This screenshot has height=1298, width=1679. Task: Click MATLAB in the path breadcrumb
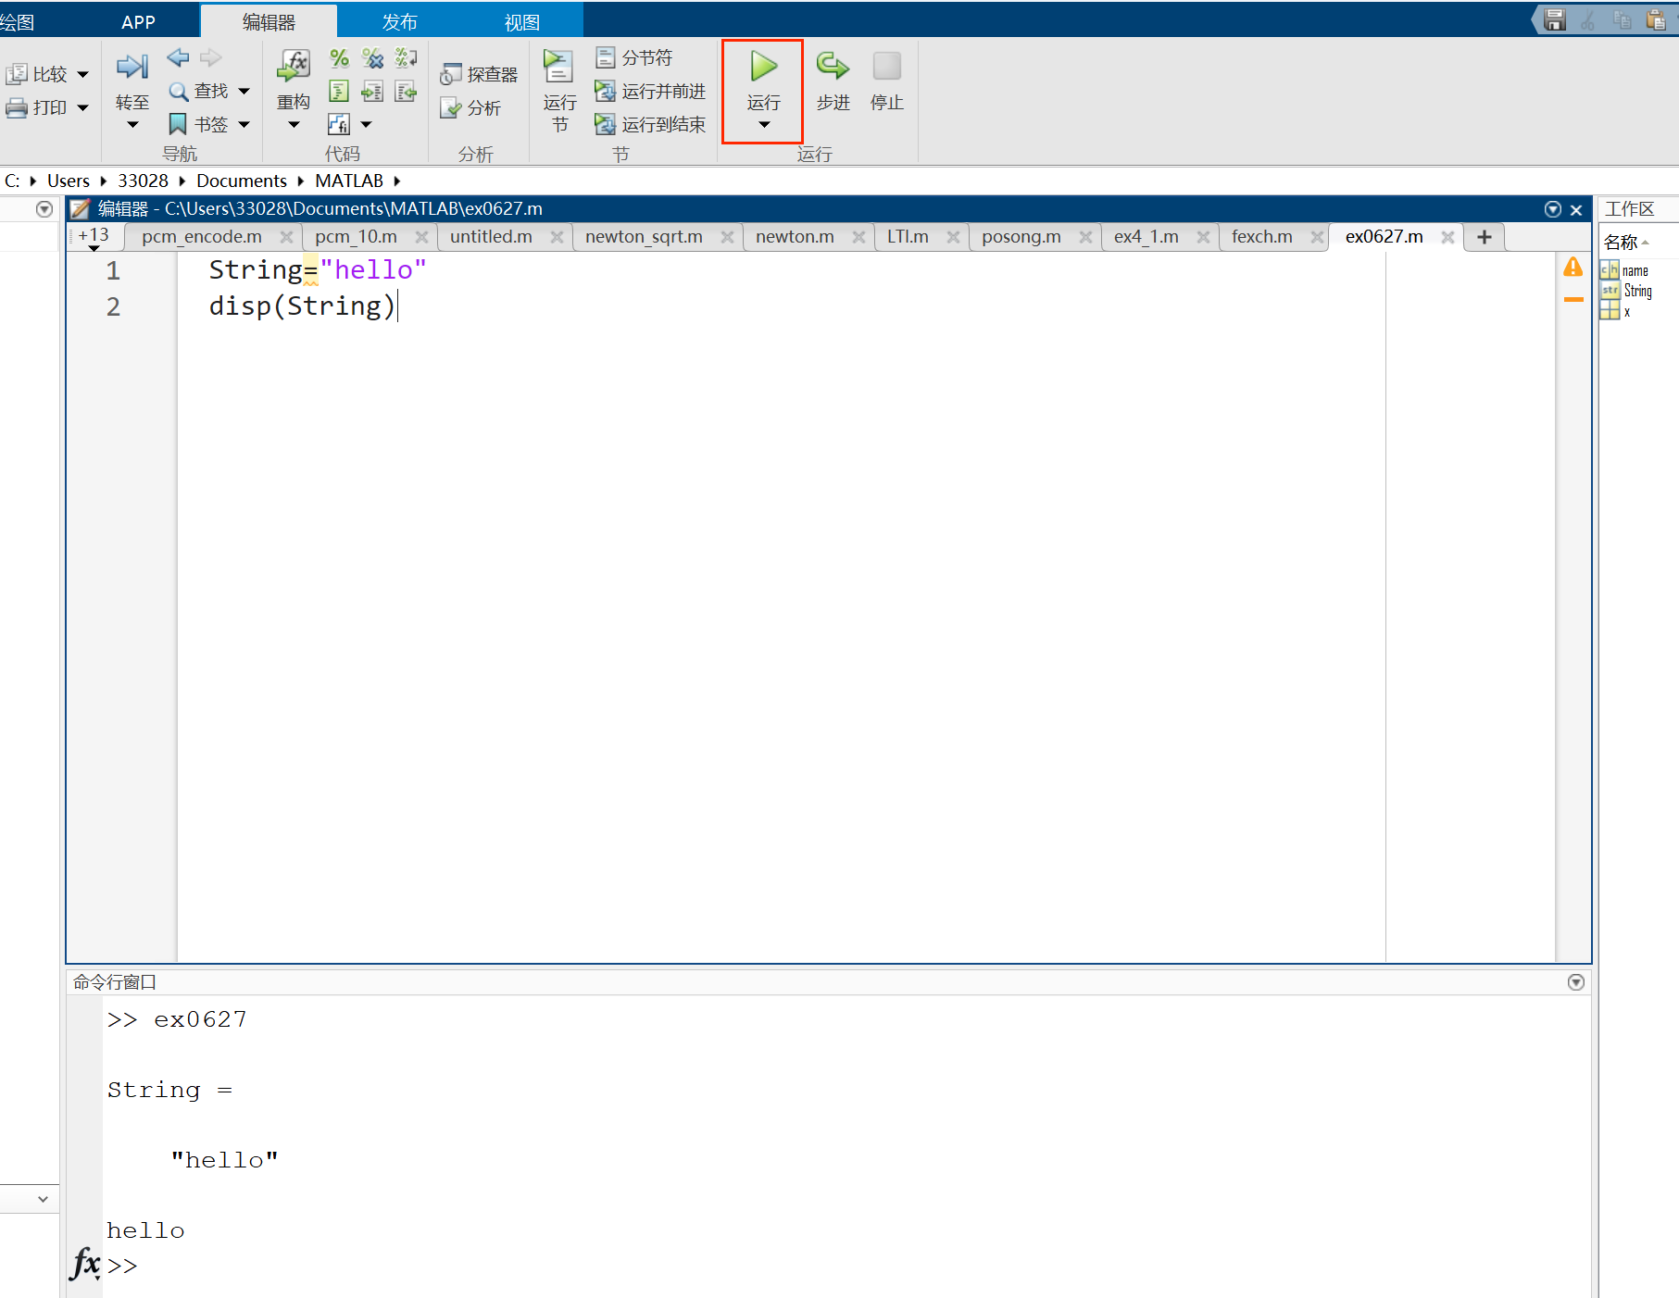point(349,181)
